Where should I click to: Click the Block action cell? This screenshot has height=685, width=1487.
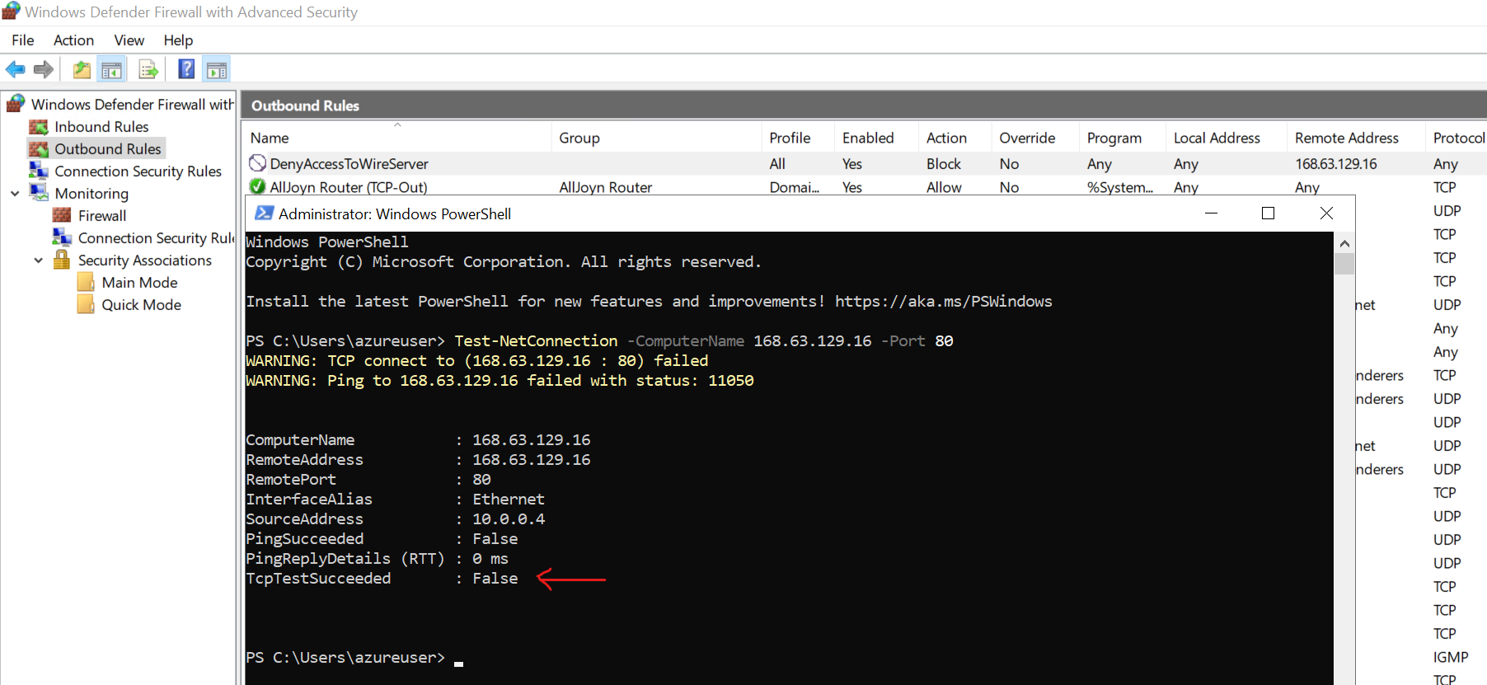(x=944, y=163)
